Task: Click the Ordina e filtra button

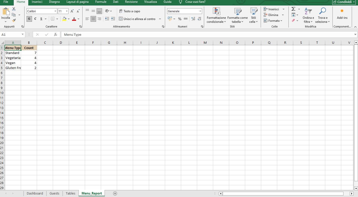Action: click(x=308, y=15)
